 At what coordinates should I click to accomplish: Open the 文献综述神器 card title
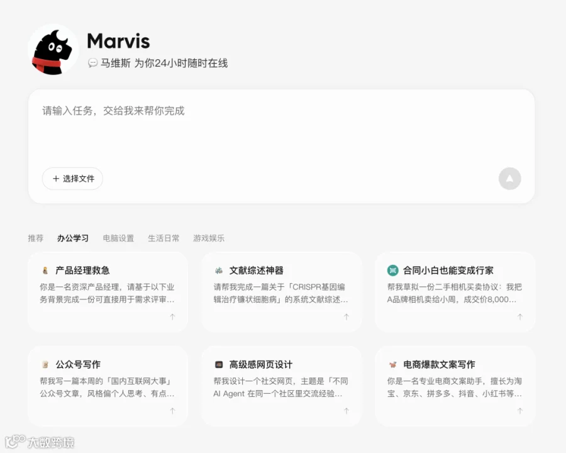point(257,270)
